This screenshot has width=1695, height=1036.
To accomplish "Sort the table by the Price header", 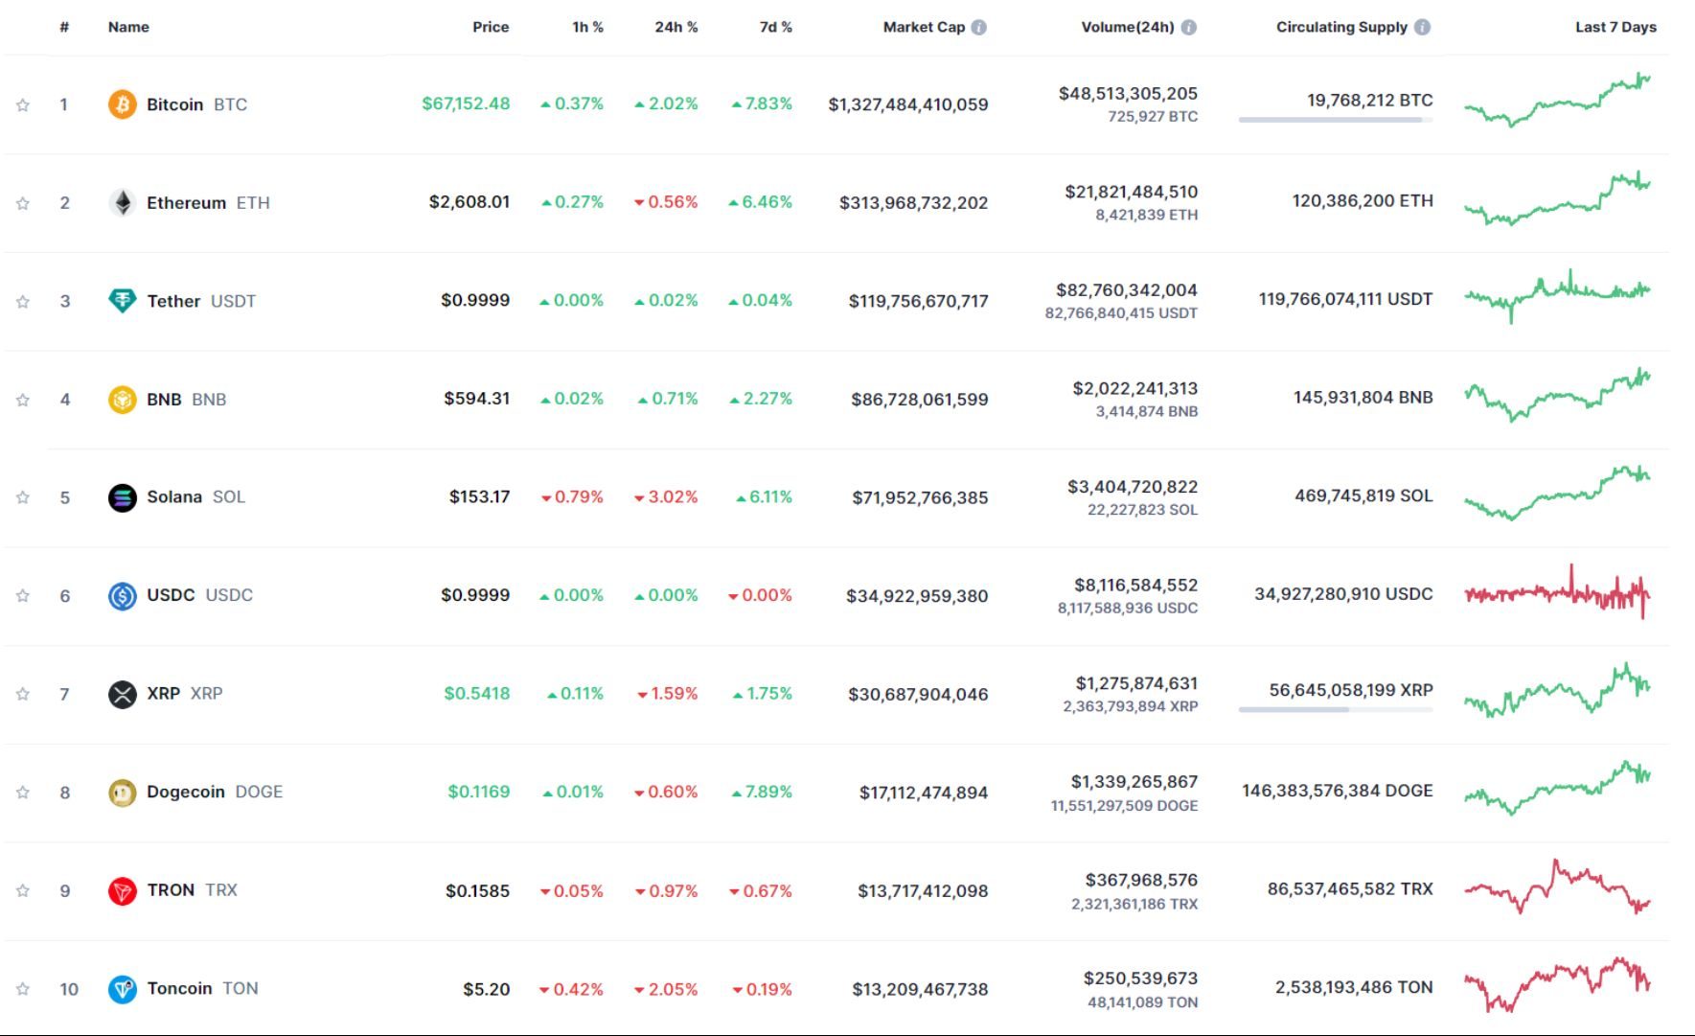I will 492,27.
